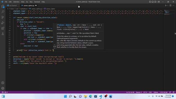
Task: Click Users in the breadcrumb path
Action: pos(12,9)
